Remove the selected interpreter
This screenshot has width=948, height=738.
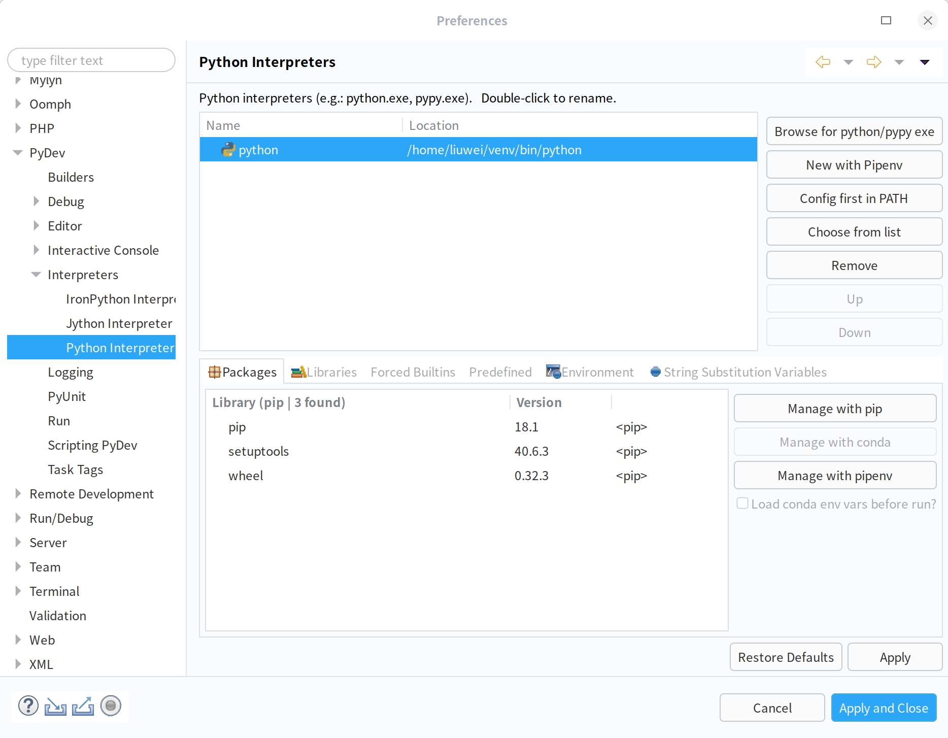[x=854, y=265]
